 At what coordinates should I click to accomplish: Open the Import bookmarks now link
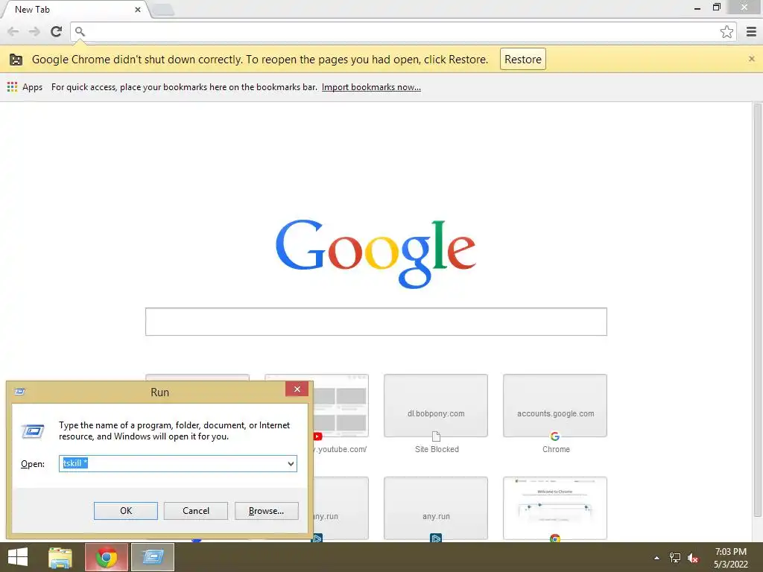(x=371, y=87)
